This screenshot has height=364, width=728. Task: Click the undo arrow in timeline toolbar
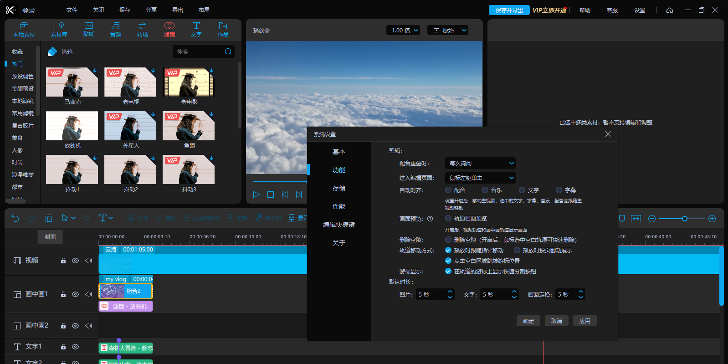tap(15, 218)
